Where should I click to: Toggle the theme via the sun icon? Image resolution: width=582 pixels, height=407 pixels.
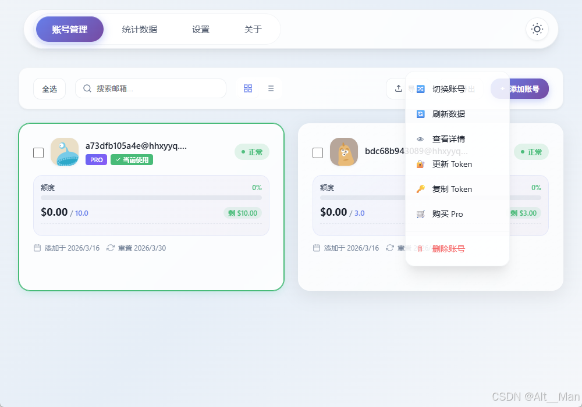(536, 29)
